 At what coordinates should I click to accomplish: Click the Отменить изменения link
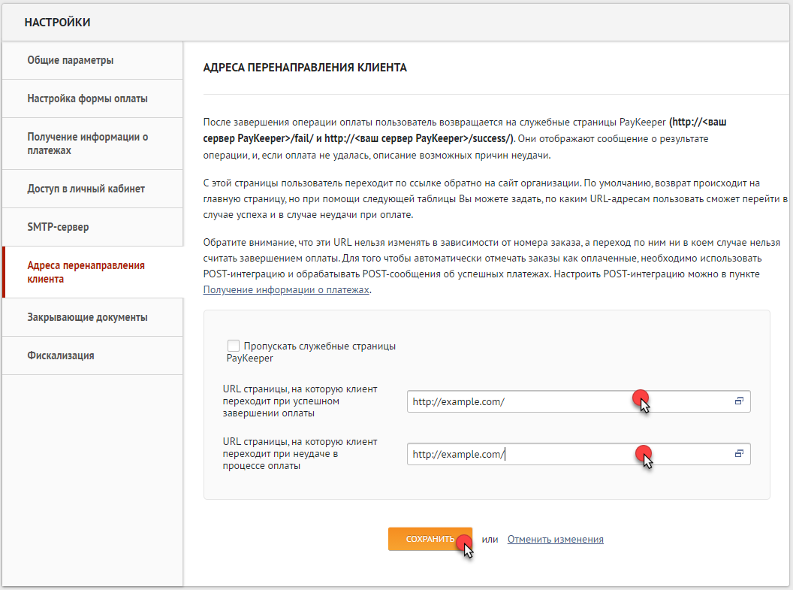pyautogui.click(x=555, y=540)
